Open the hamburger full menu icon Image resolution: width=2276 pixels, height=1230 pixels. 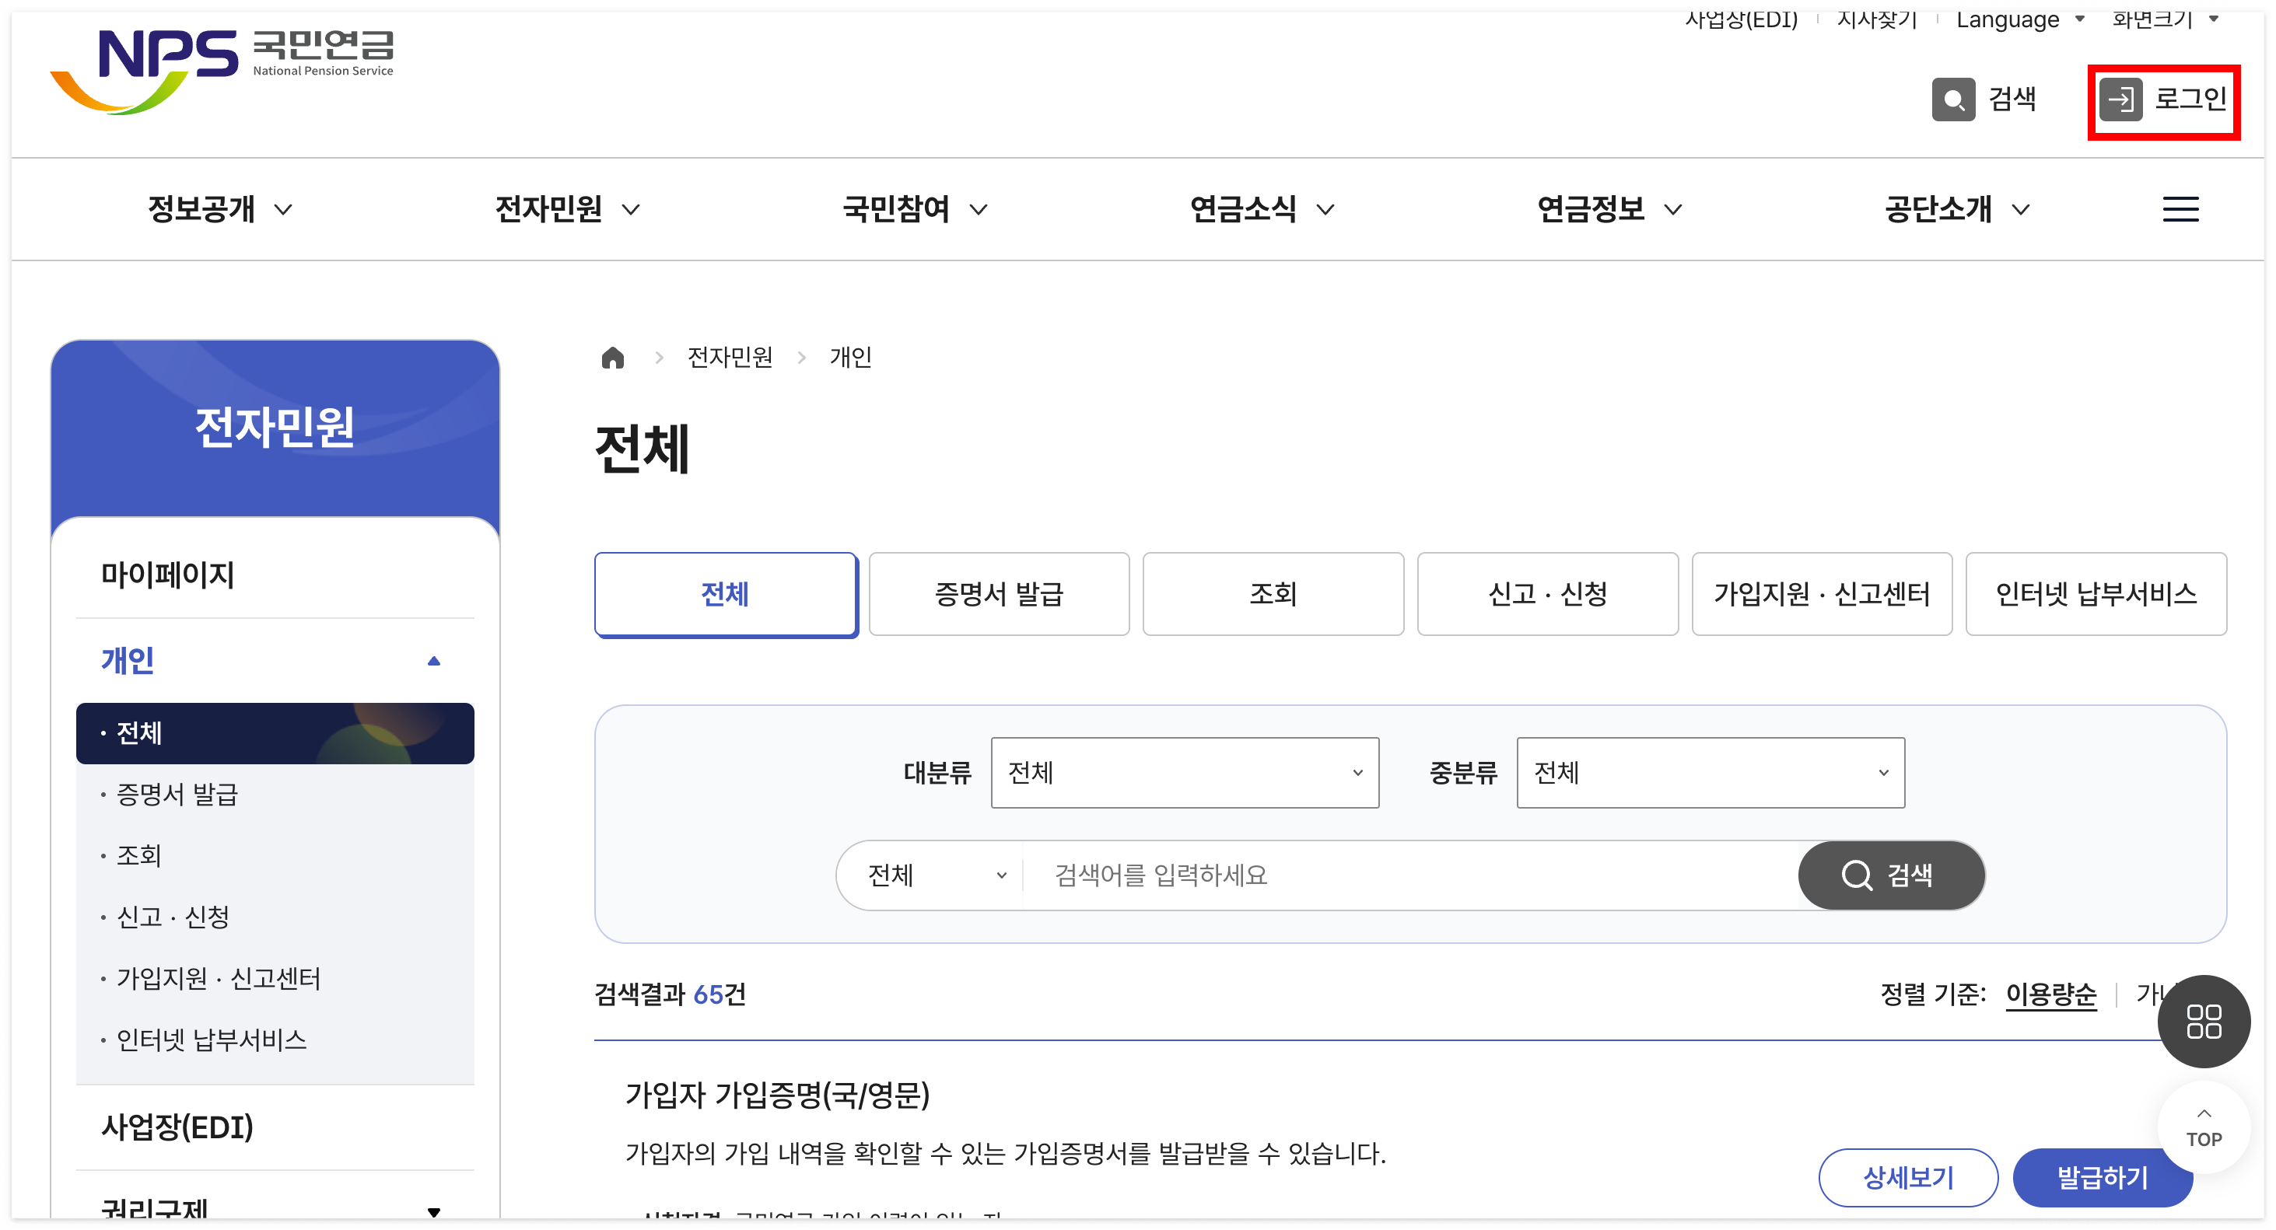(2180, 209)
